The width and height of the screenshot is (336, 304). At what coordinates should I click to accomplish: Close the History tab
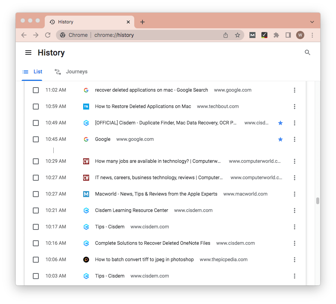click(128, 22)
